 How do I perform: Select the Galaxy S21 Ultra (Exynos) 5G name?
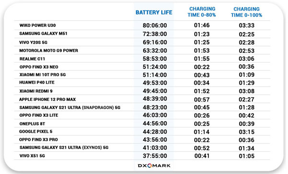tap(64, 148)
